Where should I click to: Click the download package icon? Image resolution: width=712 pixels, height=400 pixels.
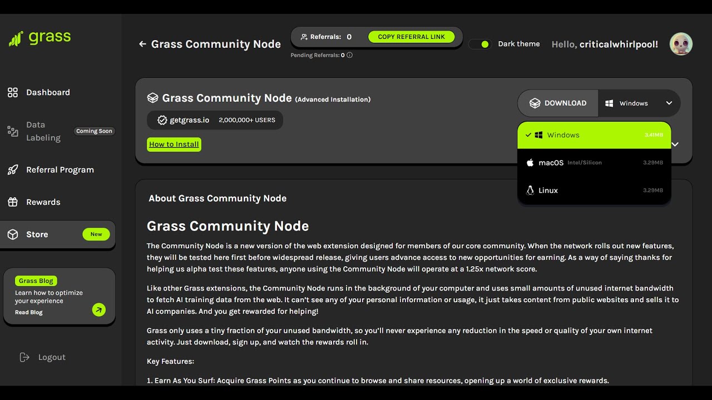535,103
